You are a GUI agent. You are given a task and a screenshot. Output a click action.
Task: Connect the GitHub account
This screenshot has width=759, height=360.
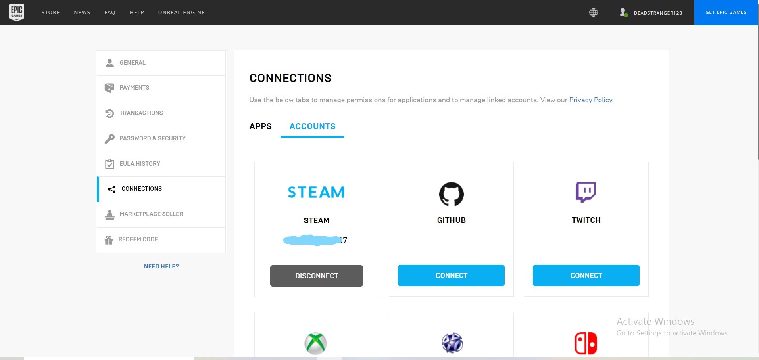pyautogui.click(x=451, y=276)
